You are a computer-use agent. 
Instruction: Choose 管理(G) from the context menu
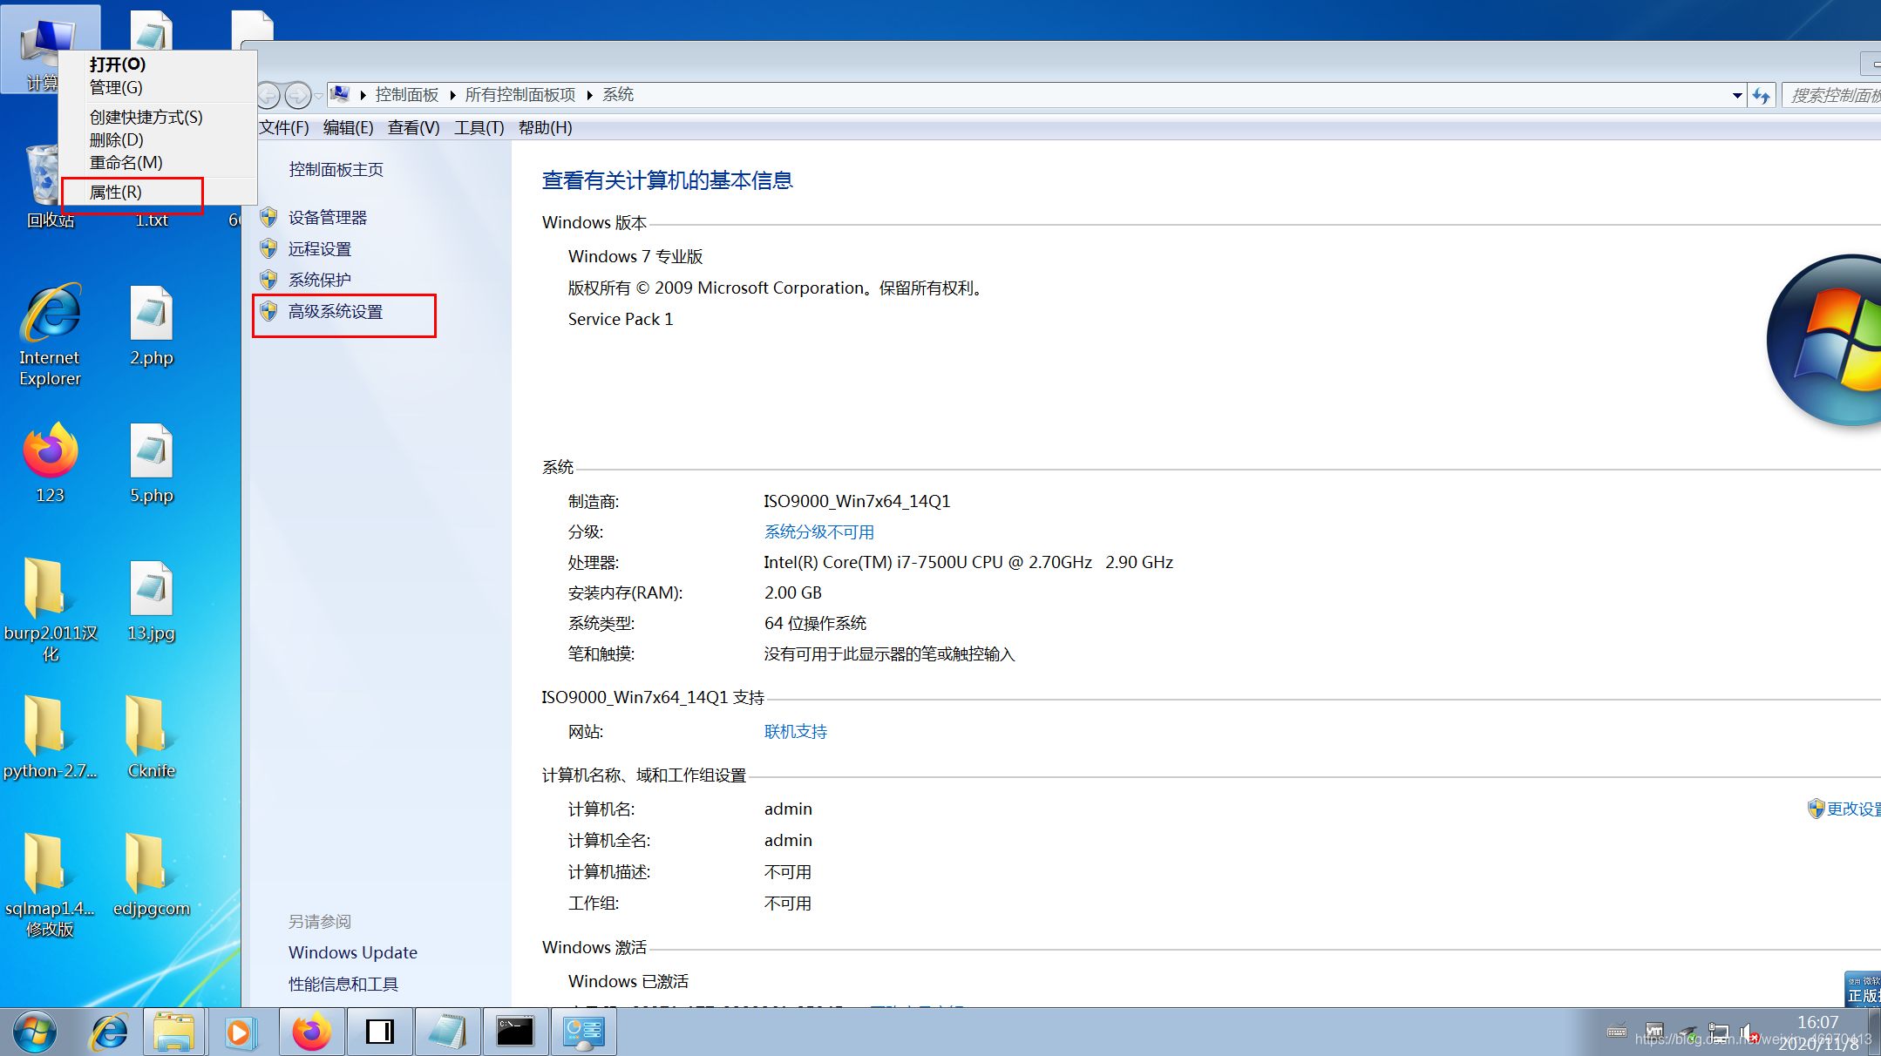pyautogui.click(x=116, y=87)
